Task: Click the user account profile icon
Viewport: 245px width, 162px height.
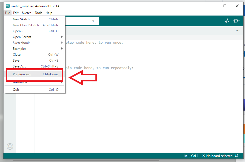Action: (10, 146)
